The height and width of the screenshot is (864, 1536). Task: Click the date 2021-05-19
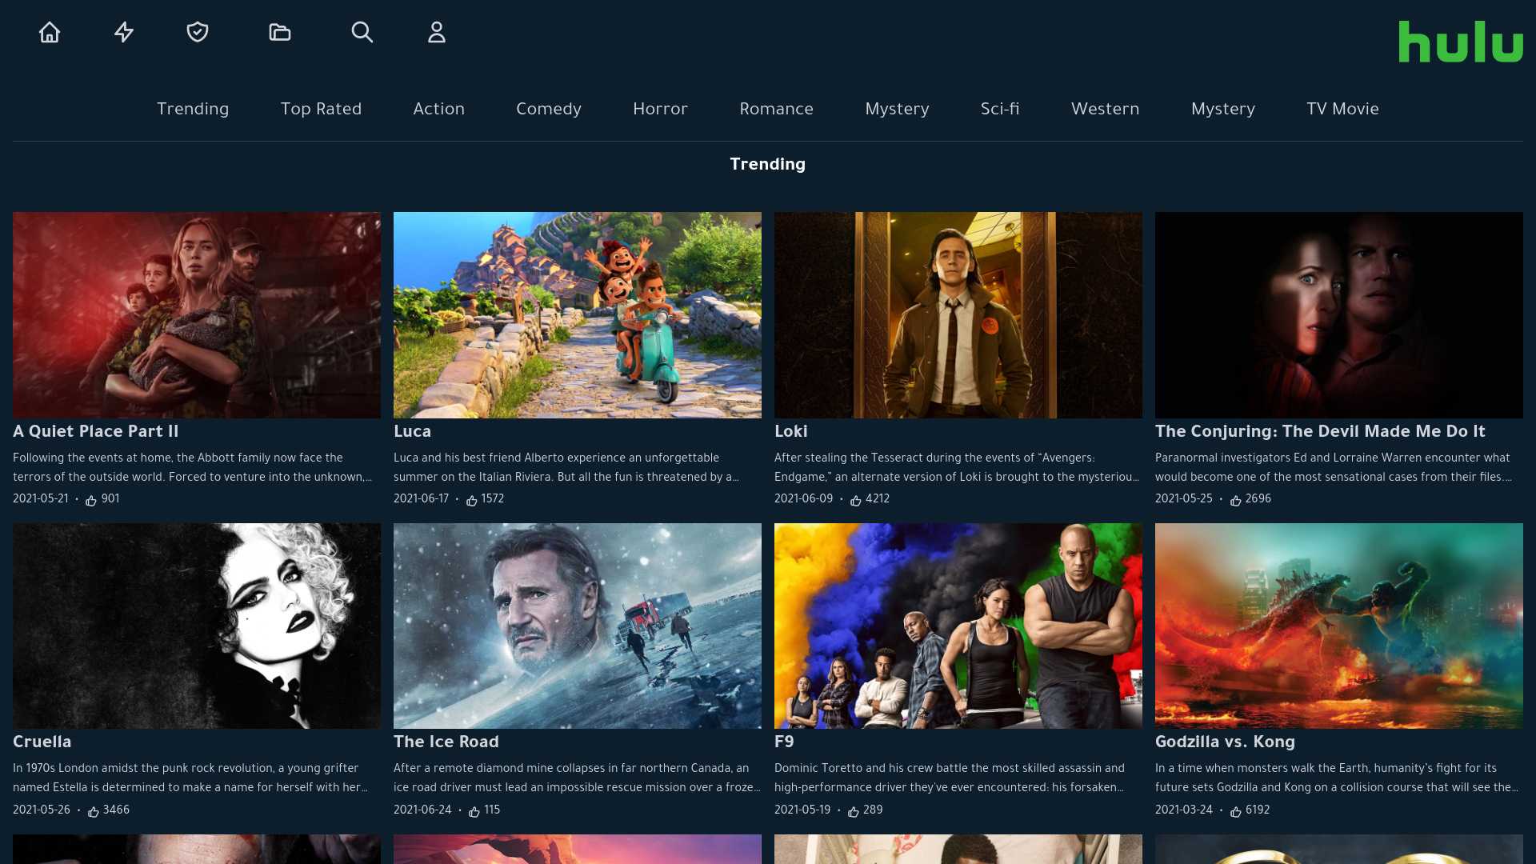coord(802,810)
